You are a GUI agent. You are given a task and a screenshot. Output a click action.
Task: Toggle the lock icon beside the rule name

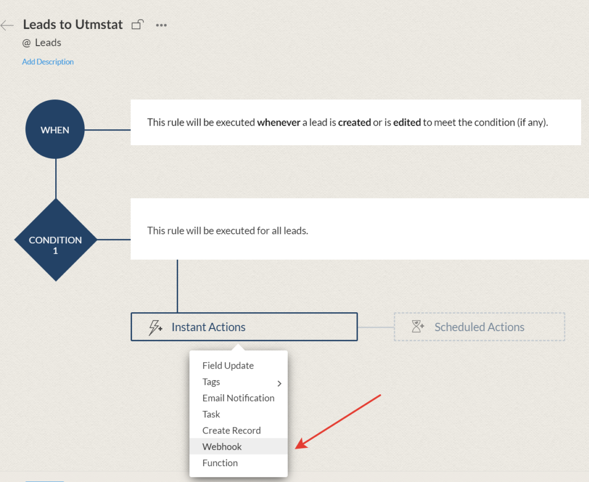137,24
